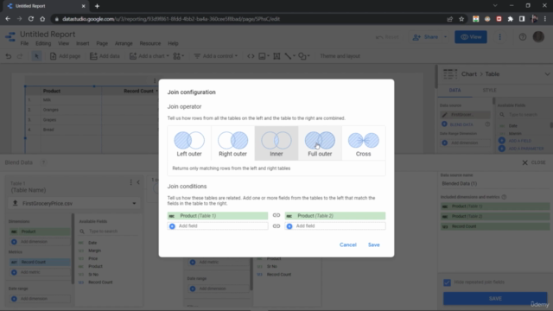Open the Editing menu
This screenshot has height=311, width=553.
pos(43,43)
